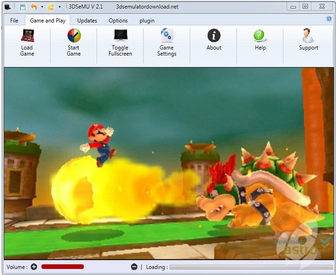This screenshot has width=336, height=275.
Task: Click the save disk icon in title bar
Action: pos(23,7)
